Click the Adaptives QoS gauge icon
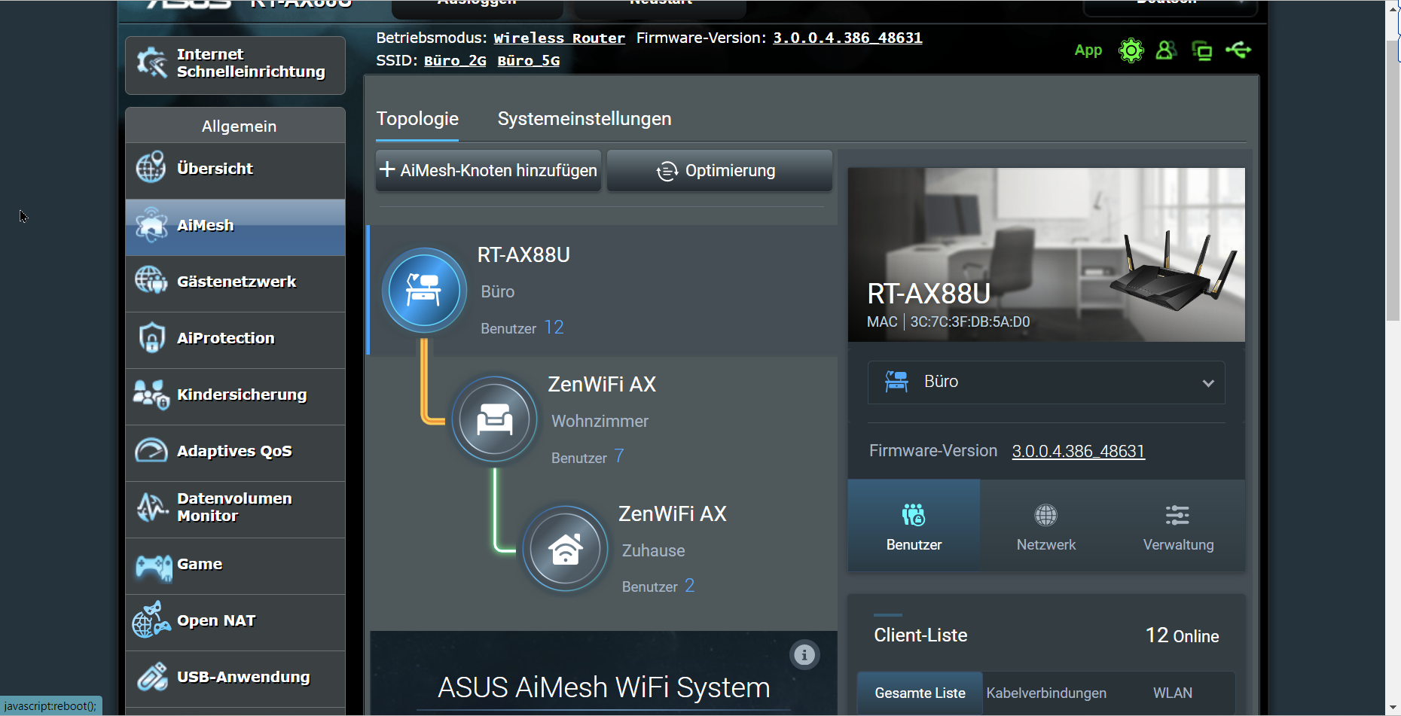 [151, 450]
